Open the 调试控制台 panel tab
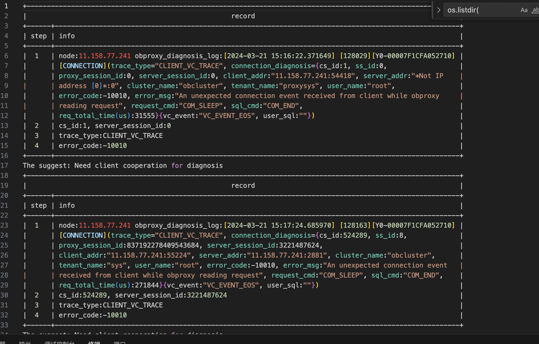Screen dimensions: 539x344 (x=59, y=342)
